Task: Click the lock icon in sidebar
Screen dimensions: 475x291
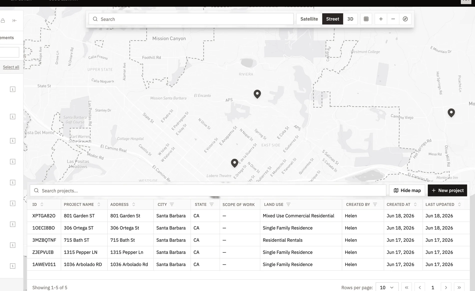Action: coord(3,20)
